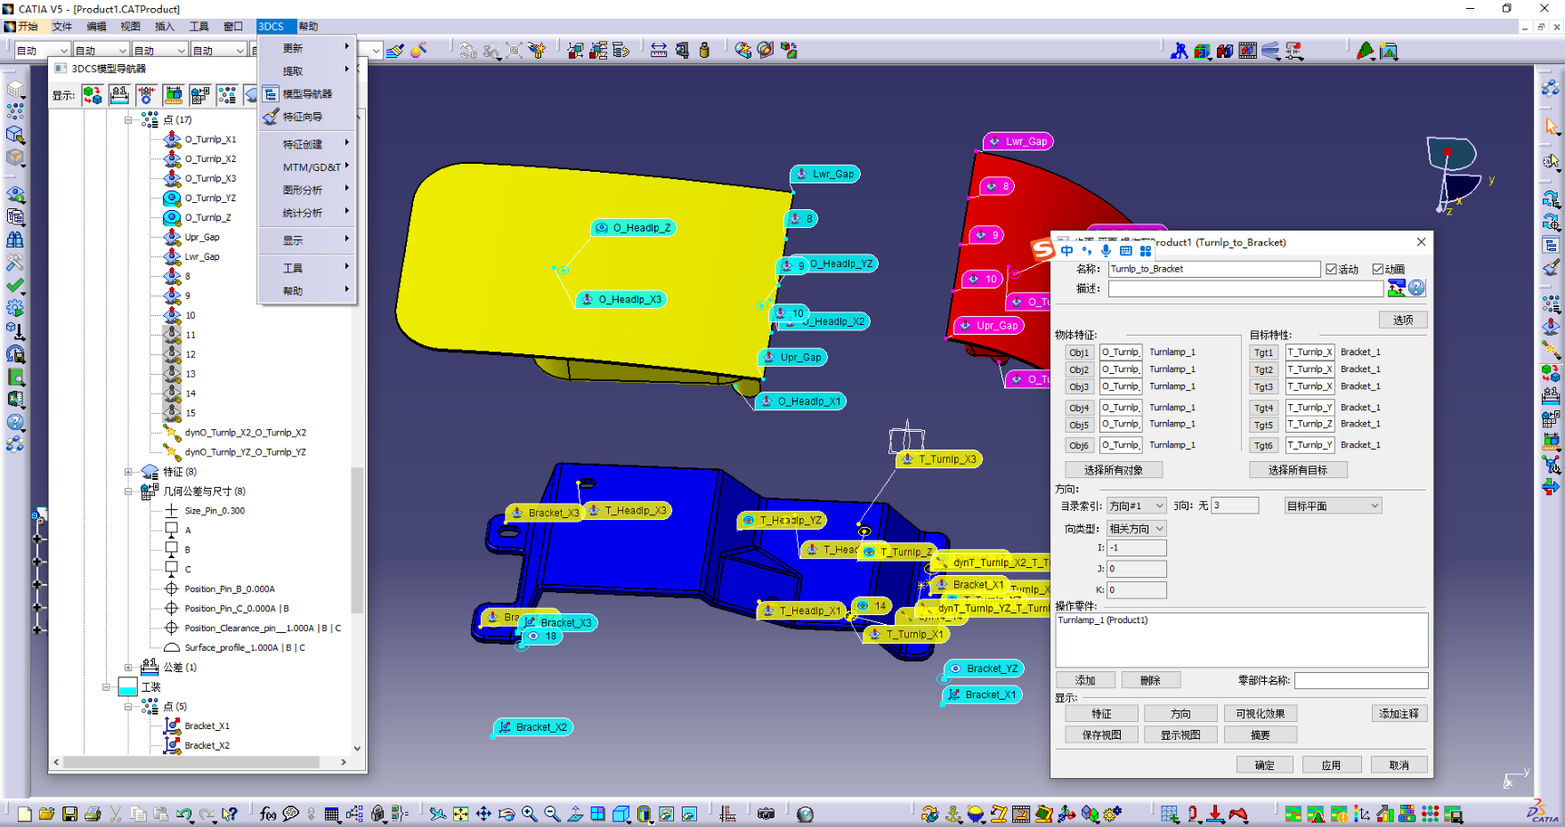Open the 更新 submenu in the 3DCS menu
The width and height of the screenshot is (1565, 827).
(307, 48)
